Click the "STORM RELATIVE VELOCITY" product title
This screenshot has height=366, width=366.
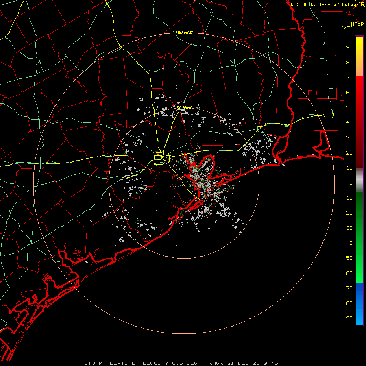126,363
